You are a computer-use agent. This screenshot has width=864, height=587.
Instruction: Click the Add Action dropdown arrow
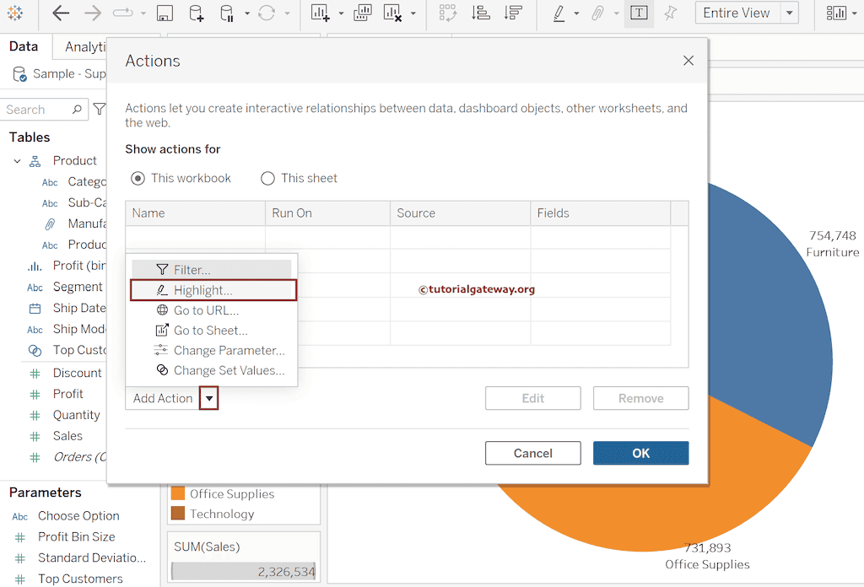[208, 398]
